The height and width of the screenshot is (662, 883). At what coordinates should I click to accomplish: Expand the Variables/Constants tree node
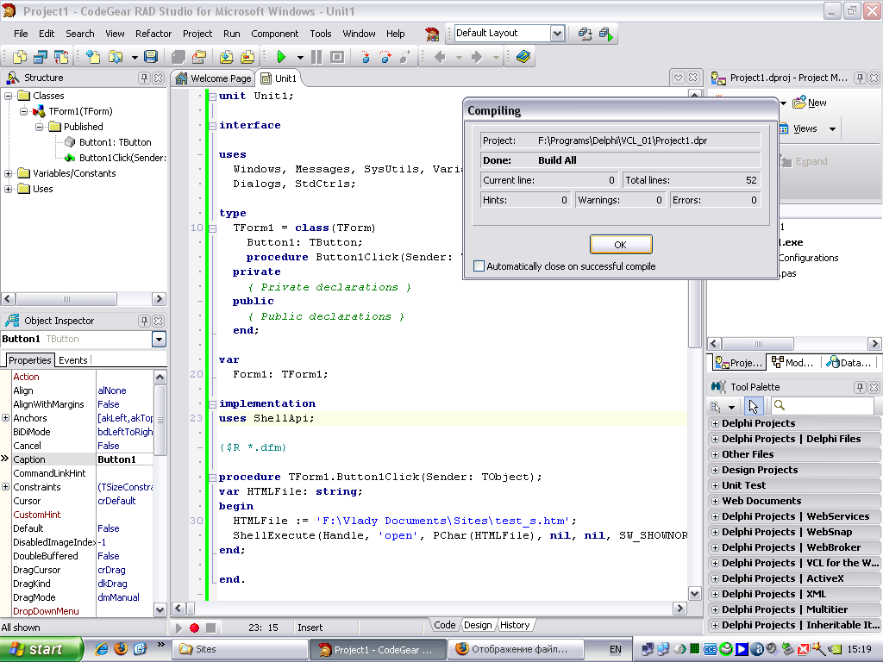pos(9,173)
